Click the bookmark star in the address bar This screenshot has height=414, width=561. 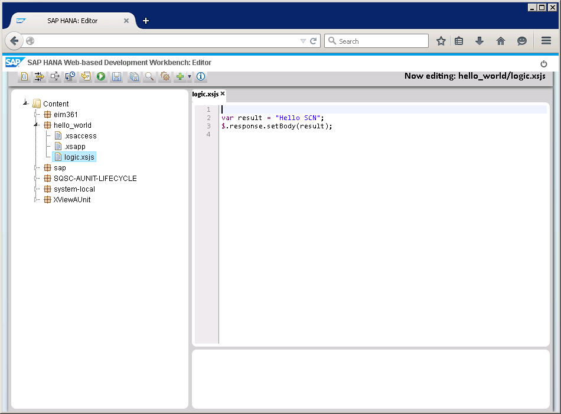pos(441,41)
